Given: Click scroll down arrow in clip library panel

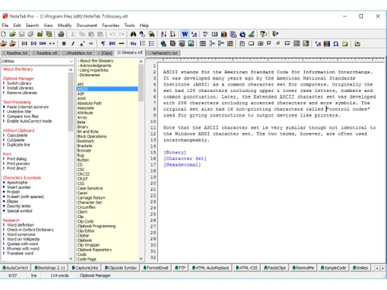Looking at the screenshot, I should pyautogui.click(x=70, y=258).
